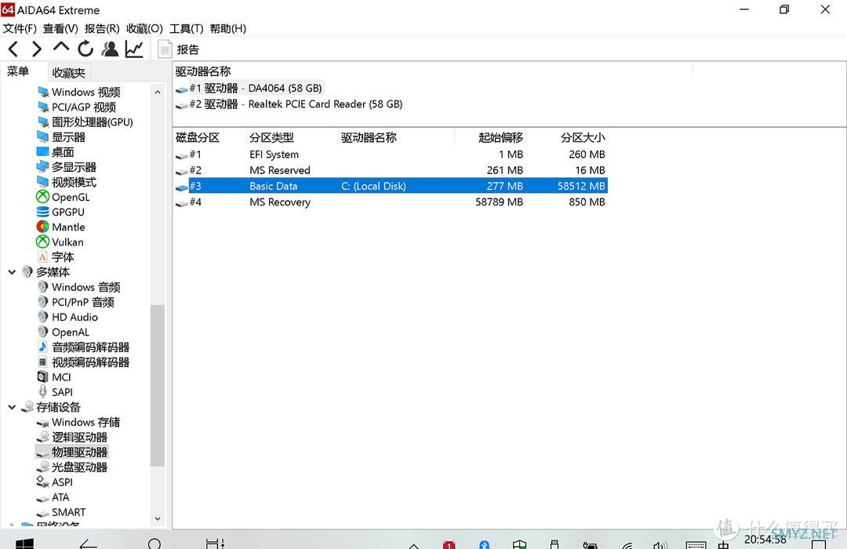
Task: Select partition #4 MS Recovery row
Action: (391, 202)
